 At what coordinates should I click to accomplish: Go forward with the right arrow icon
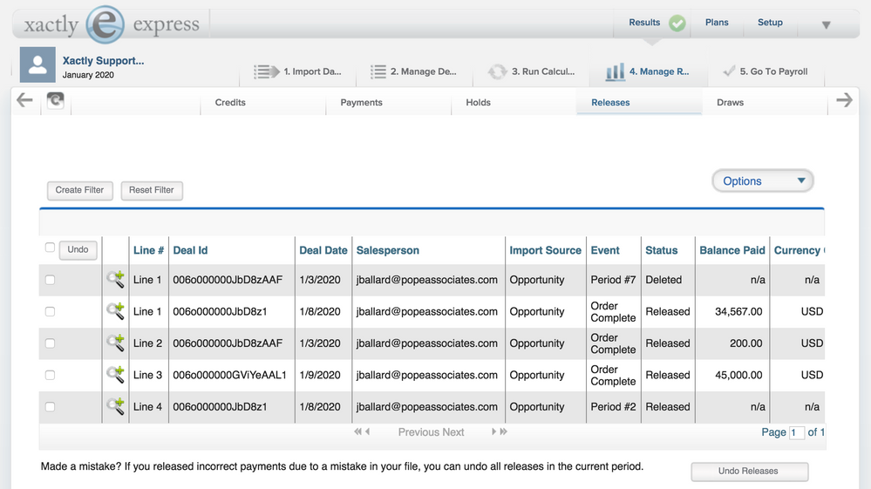click(x=844, y=100)
